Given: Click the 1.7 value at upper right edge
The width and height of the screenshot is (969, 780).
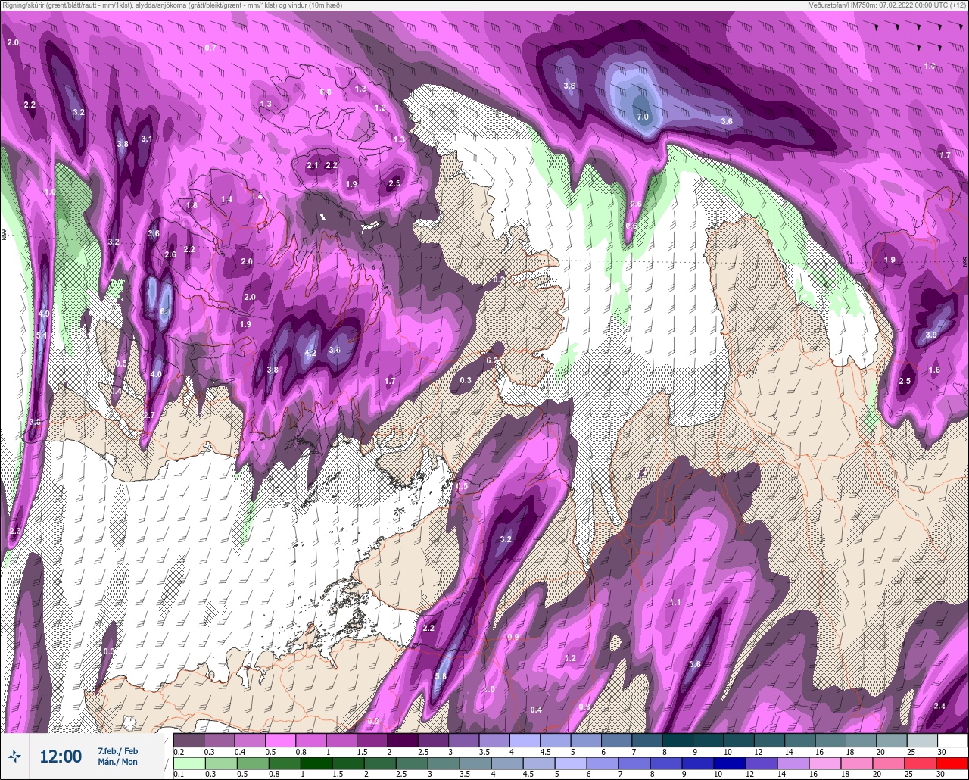Looking at the screenshot, I should [x=944, y=155].
